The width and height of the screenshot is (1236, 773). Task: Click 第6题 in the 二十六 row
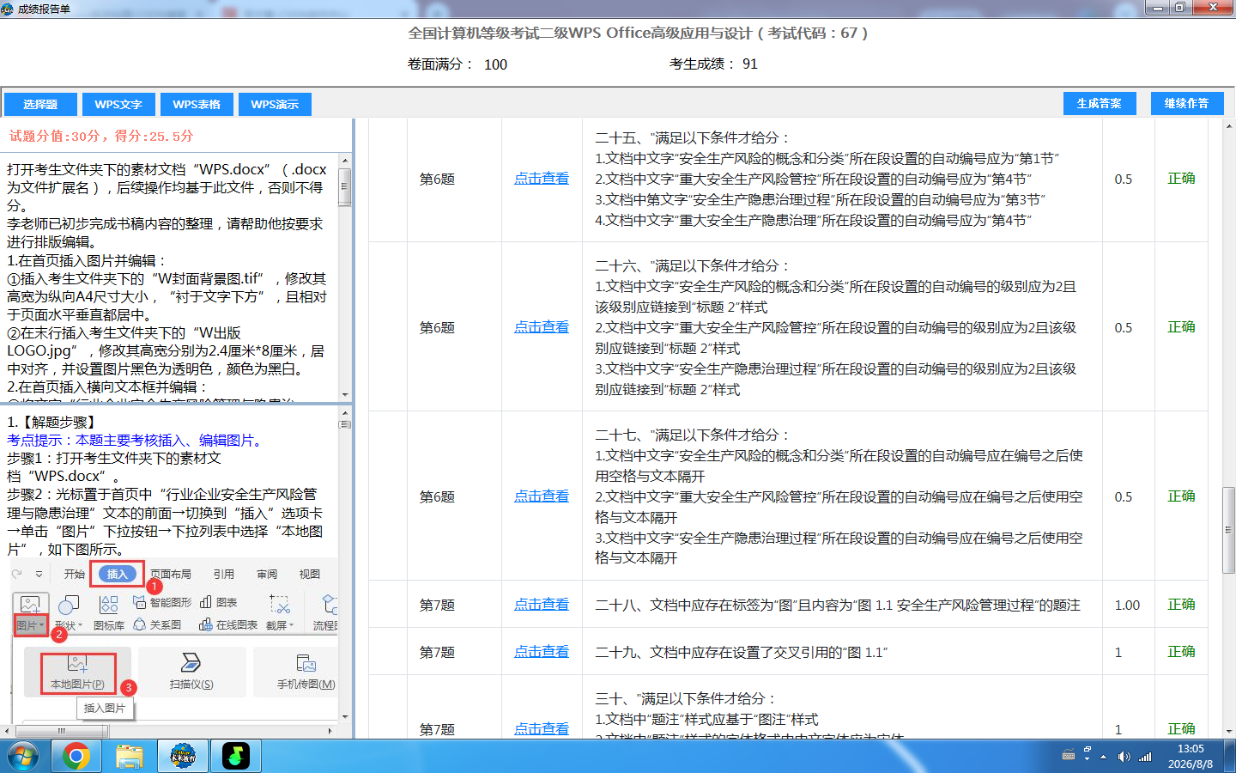click(437, 328)
